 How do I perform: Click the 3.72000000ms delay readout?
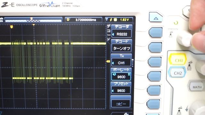86,20
